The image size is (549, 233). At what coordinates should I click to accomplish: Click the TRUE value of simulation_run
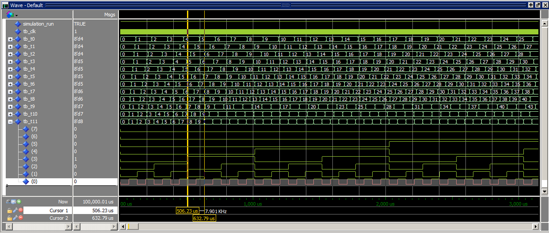pyautogui.click(x=80, y=24)
